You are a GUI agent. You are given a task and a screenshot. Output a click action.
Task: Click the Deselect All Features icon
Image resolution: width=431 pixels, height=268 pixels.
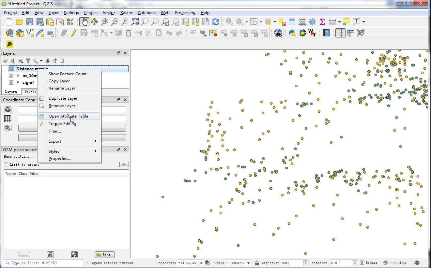pyautogui.click(x=283, y=22)
